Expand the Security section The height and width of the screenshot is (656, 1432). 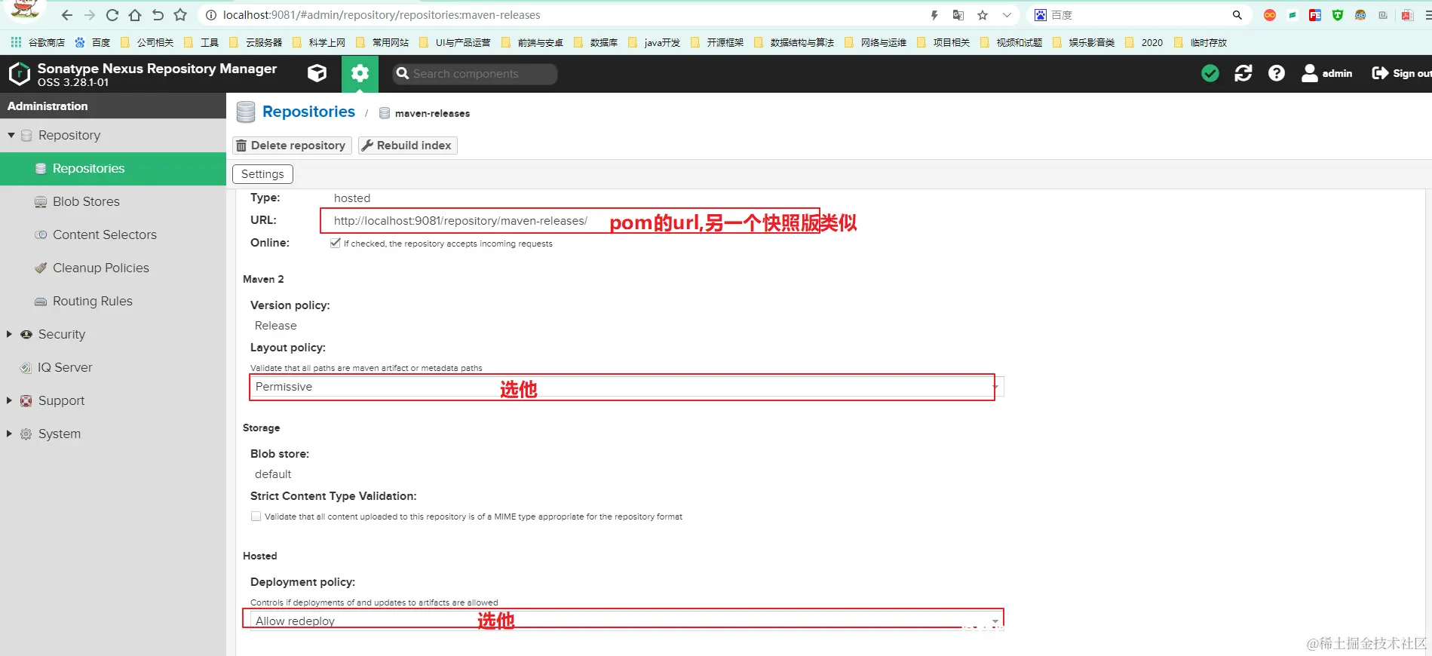pos(9,334)
